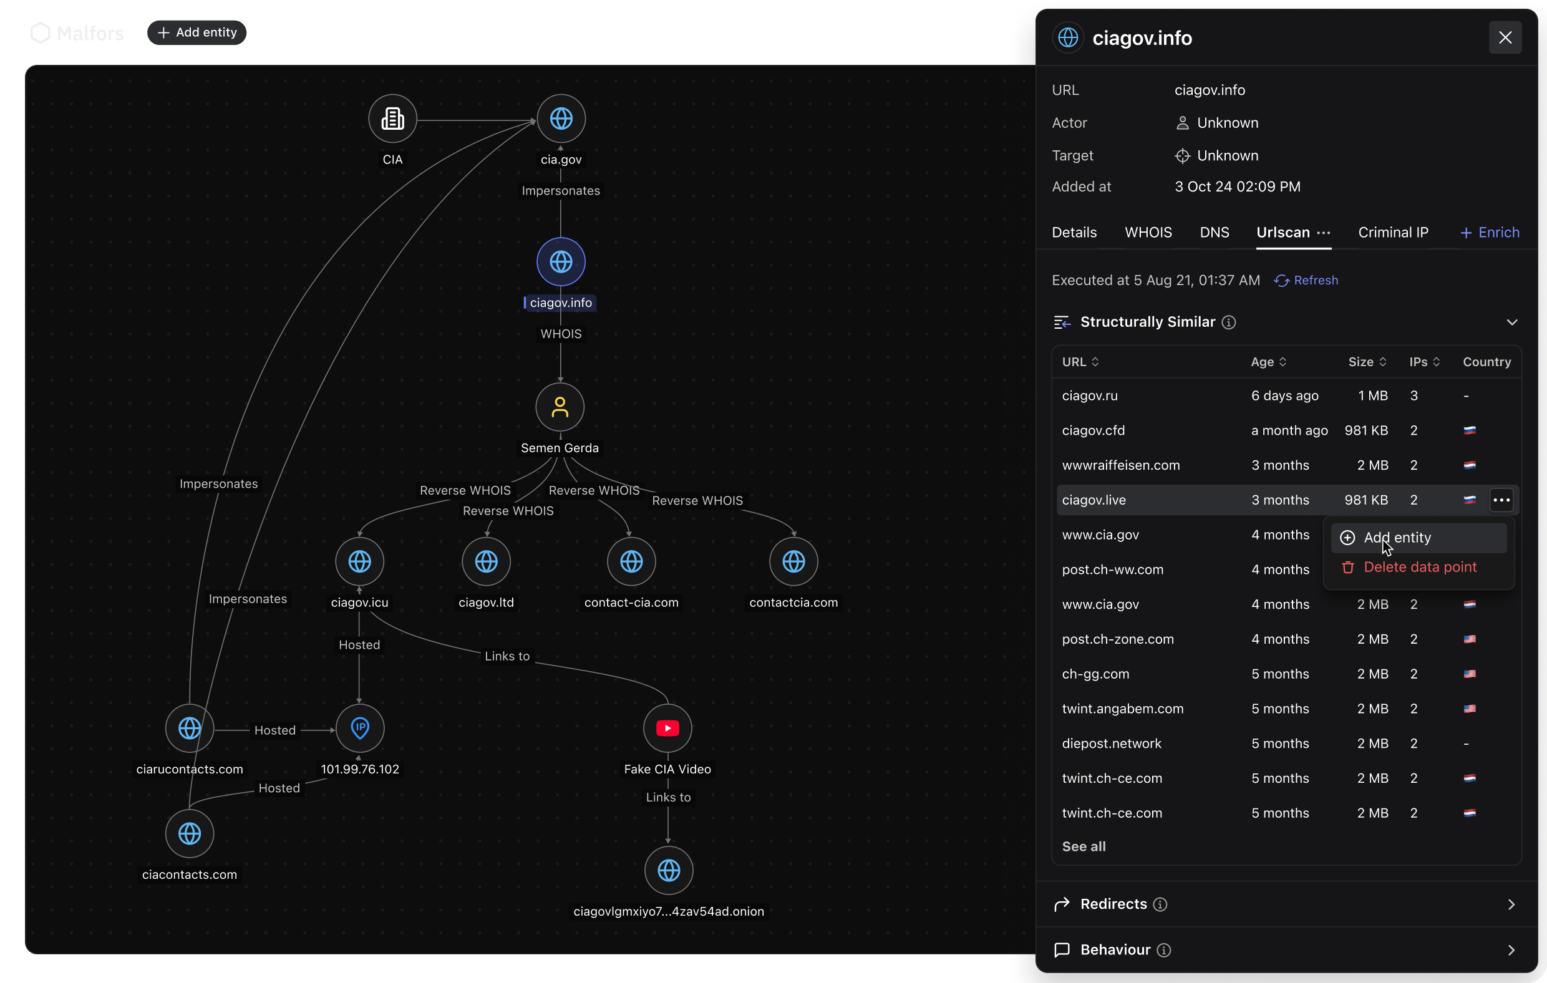Viewport: 1547px width, 983px height.
Task: Select the contactcia.com domain node
Action: 794,561
